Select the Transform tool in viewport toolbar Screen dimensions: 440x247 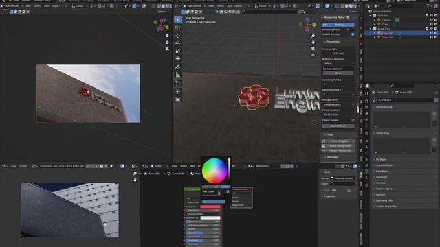click(178, 58)
